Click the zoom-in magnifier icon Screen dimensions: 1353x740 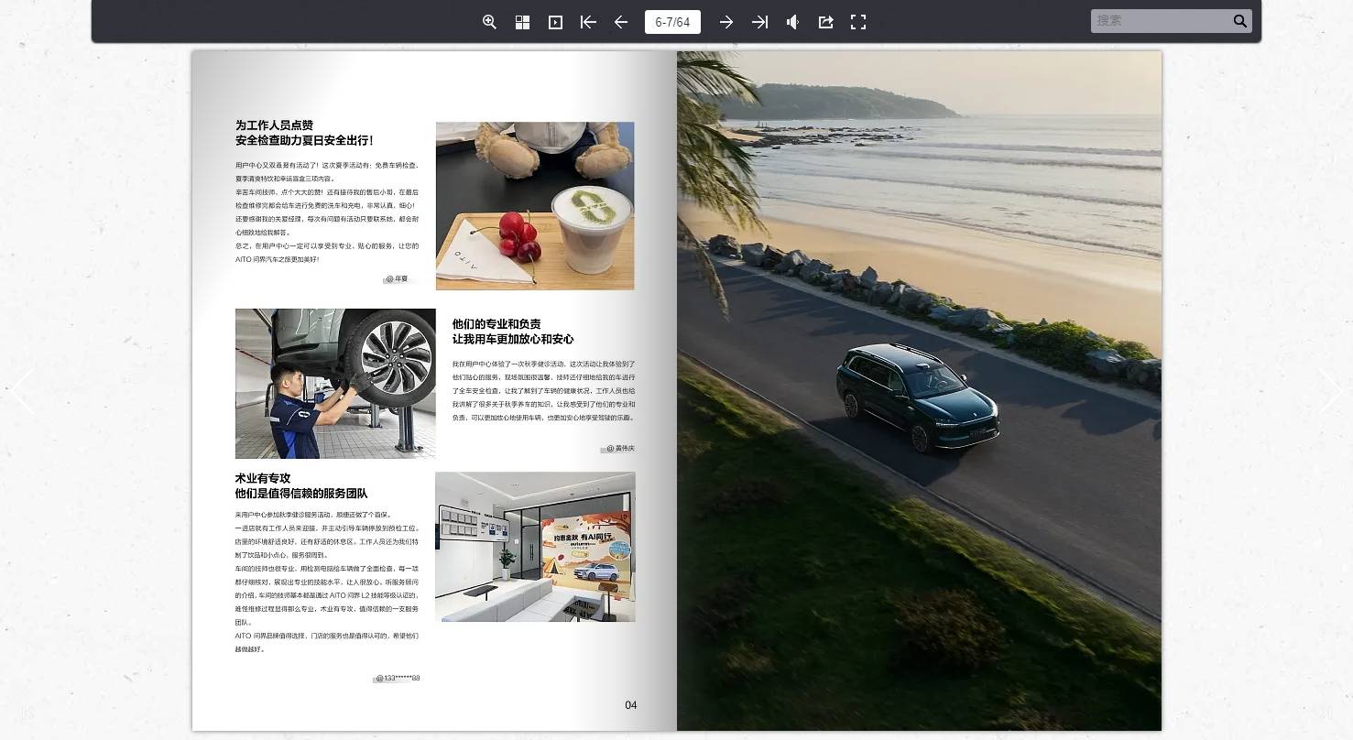(489, 22)
